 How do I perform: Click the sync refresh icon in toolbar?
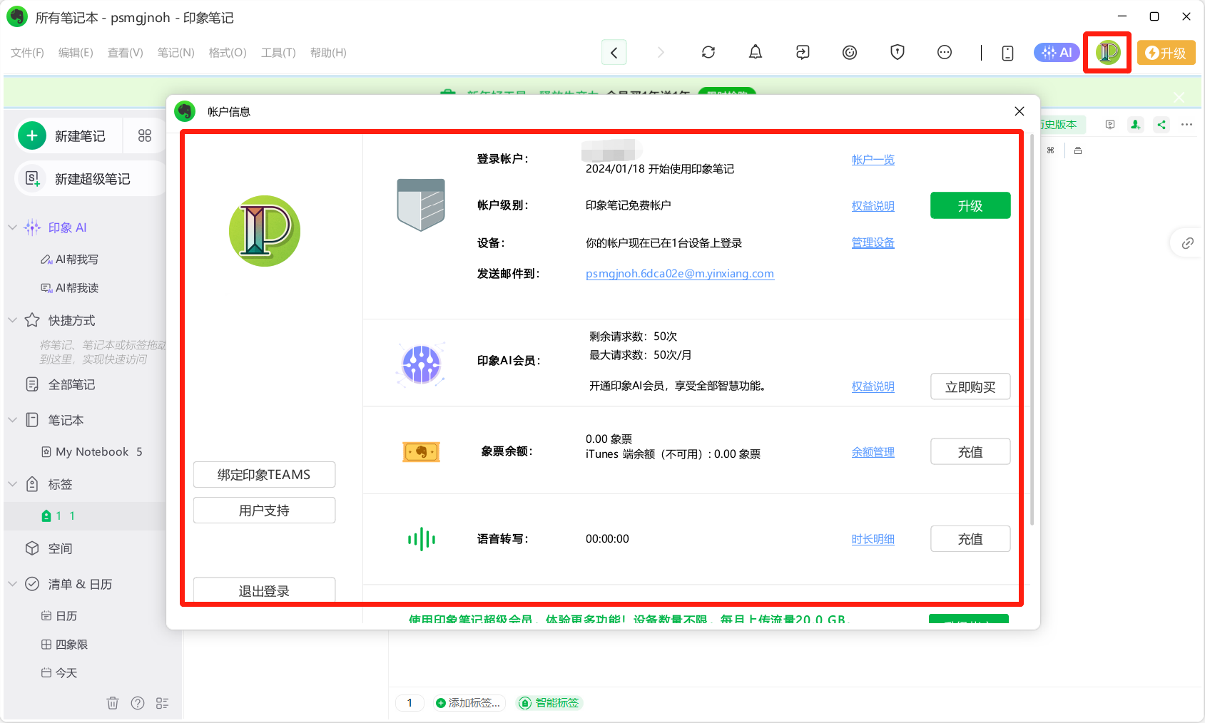click(x=708, y=52)
